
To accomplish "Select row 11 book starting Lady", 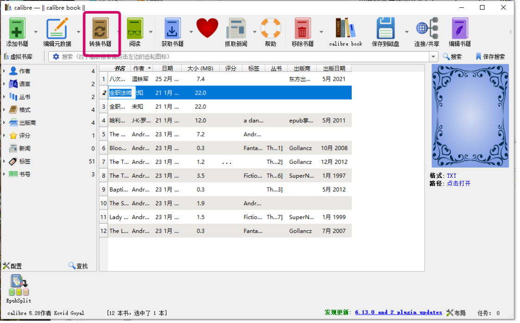I will 226,217.
